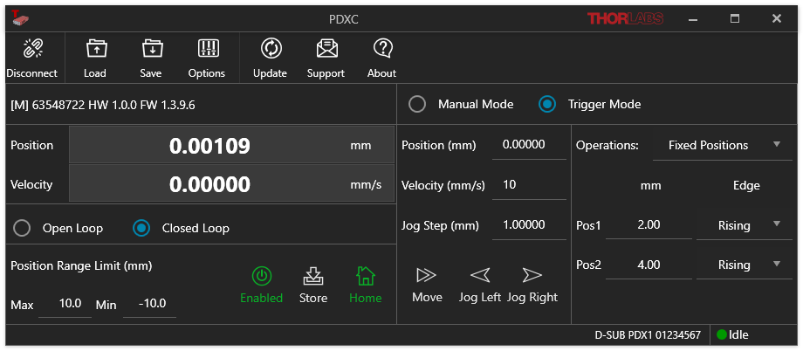The height and width of the screenshot is (351, 803).
Task: Click the 0.00000 velocity readout
Action: pyautogui.click(x=209, y=184)
